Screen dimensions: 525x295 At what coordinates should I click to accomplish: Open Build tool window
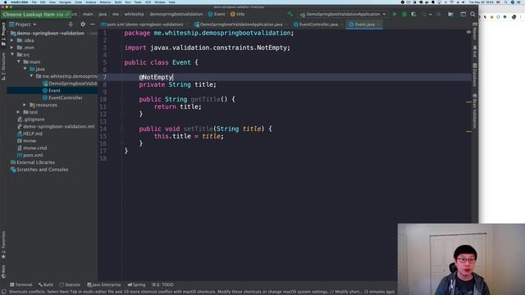pyautogui.click(x=46, y=284)
